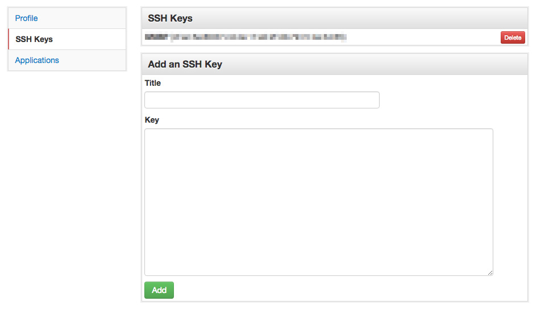This screenshot has height=314, width=553.
Task: Grab the corner grip of Key box
Action: 490,273
